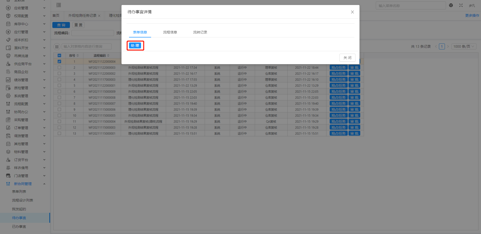Click the 输入菜单名称 search field
This screenshot has width=481, height=234.
pyautogui.click(x=410, y=5)
